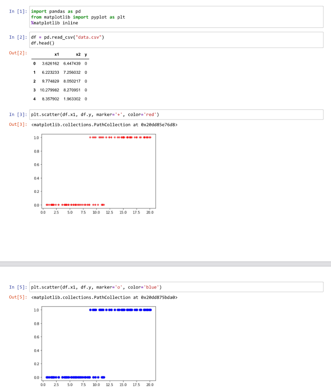Click the In [1] imports code cell

click(x=176, y=17)
